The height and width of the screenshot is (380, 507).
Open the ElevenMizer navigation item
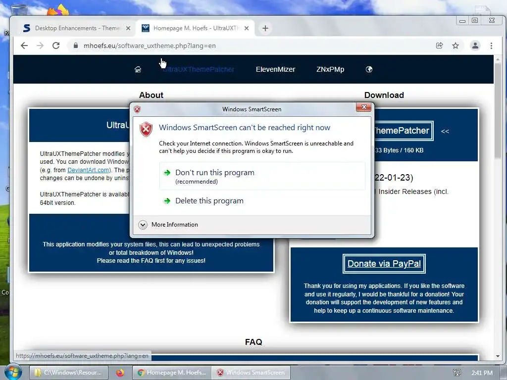[x=275, y=69]
